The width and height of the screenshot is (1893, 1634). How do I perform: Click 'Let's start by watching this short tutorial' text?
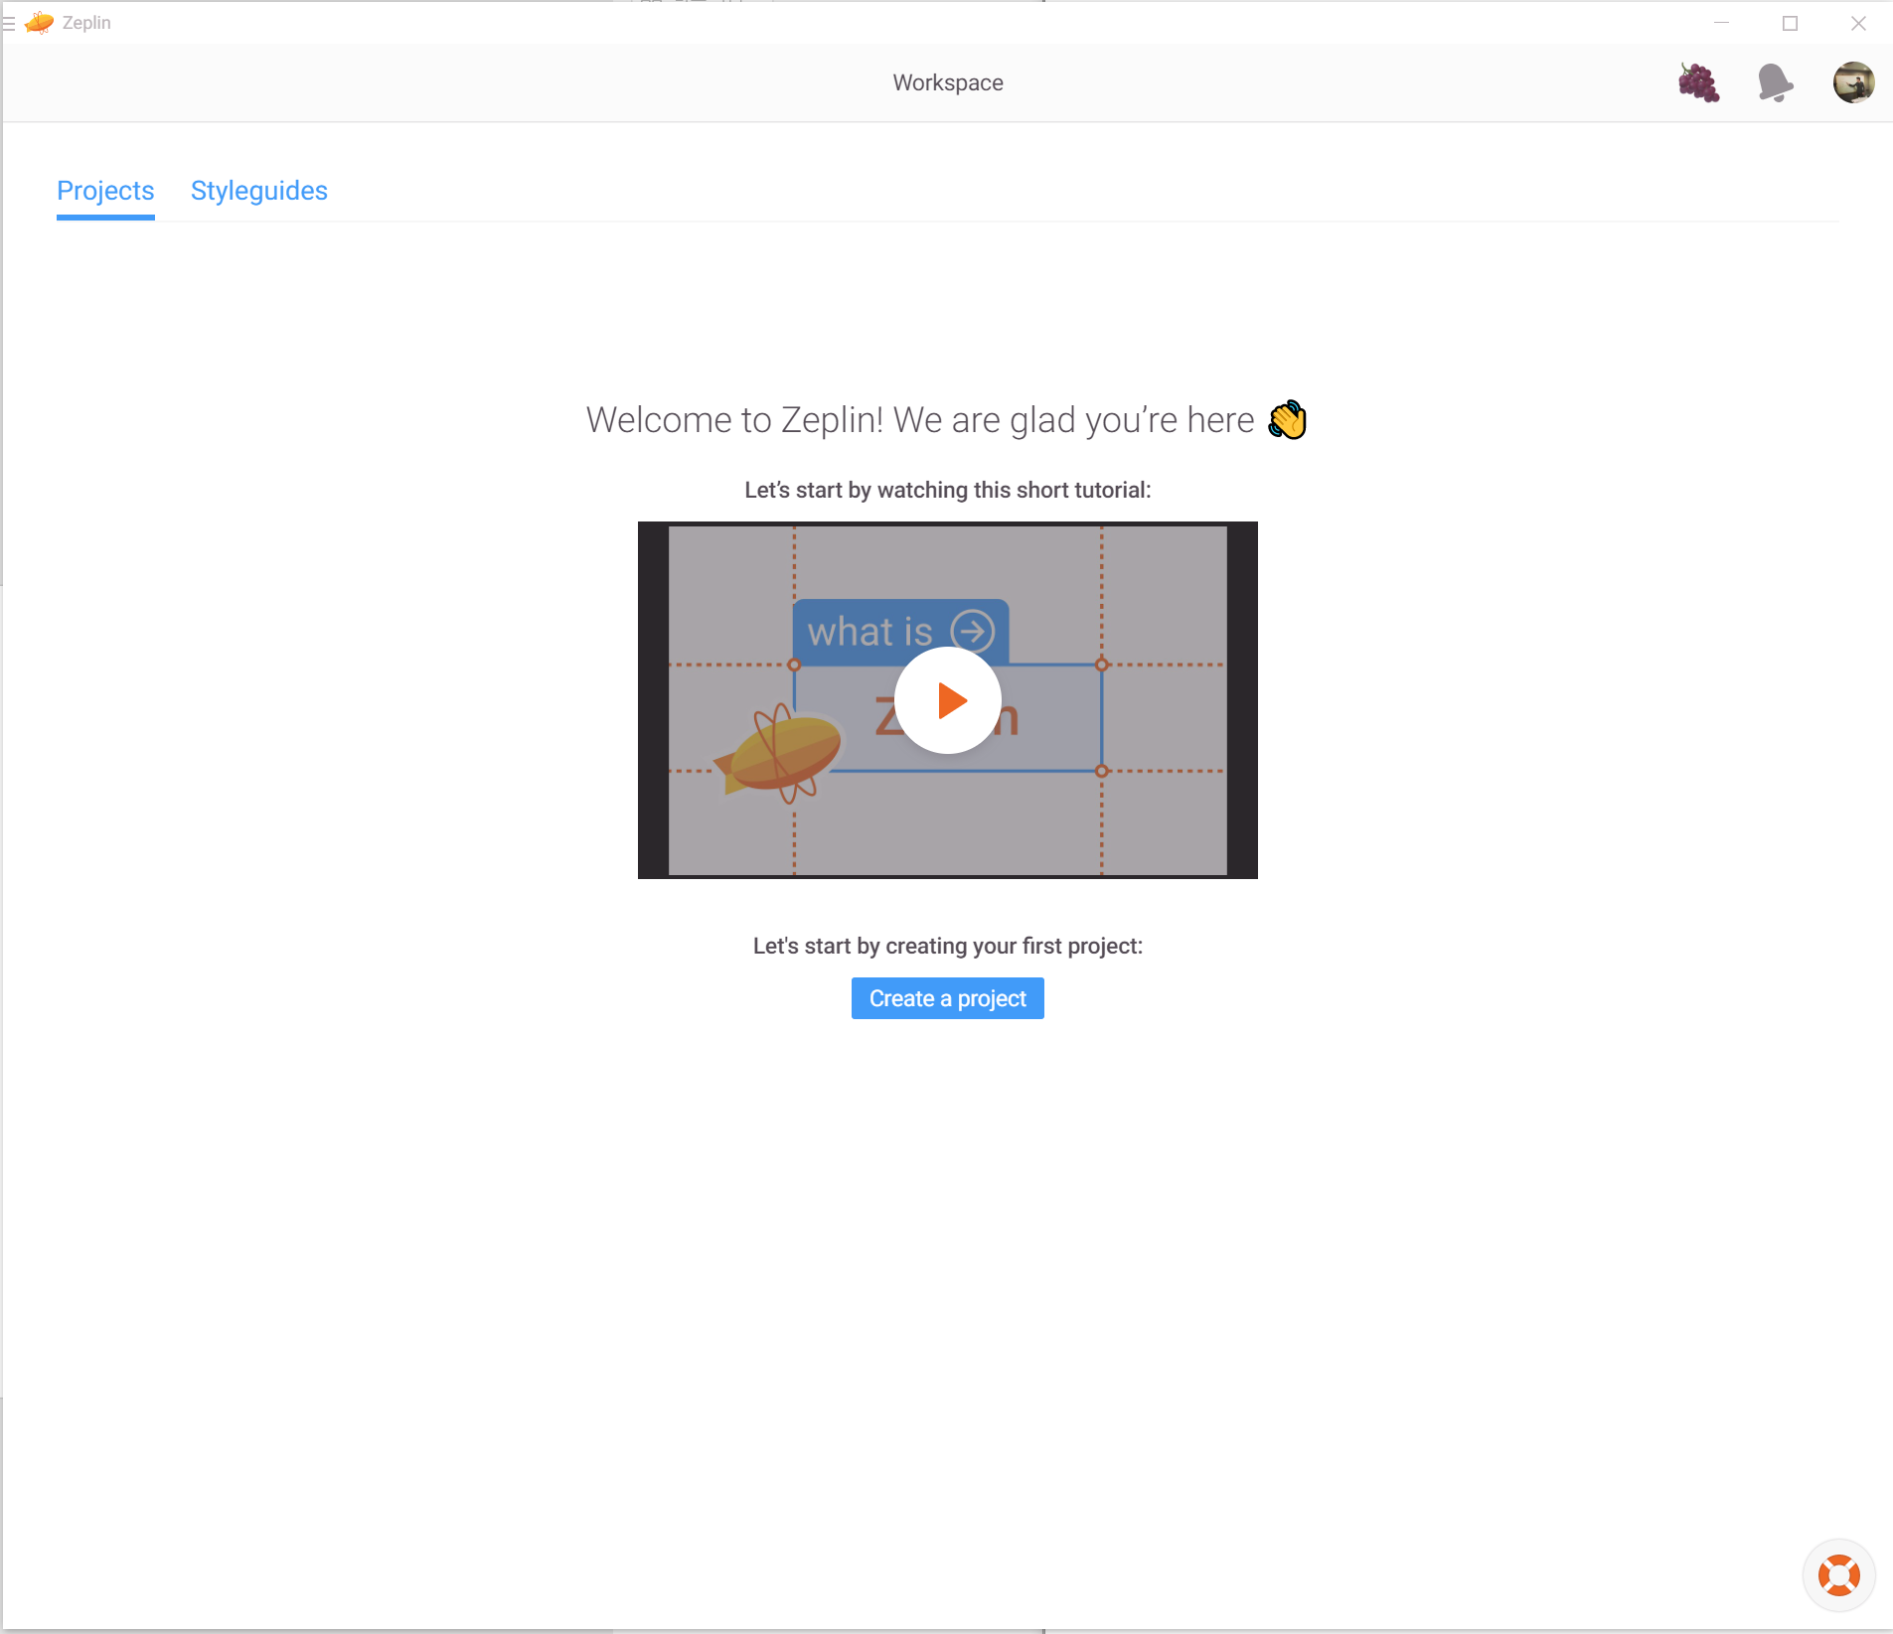[x=948, y=490]
